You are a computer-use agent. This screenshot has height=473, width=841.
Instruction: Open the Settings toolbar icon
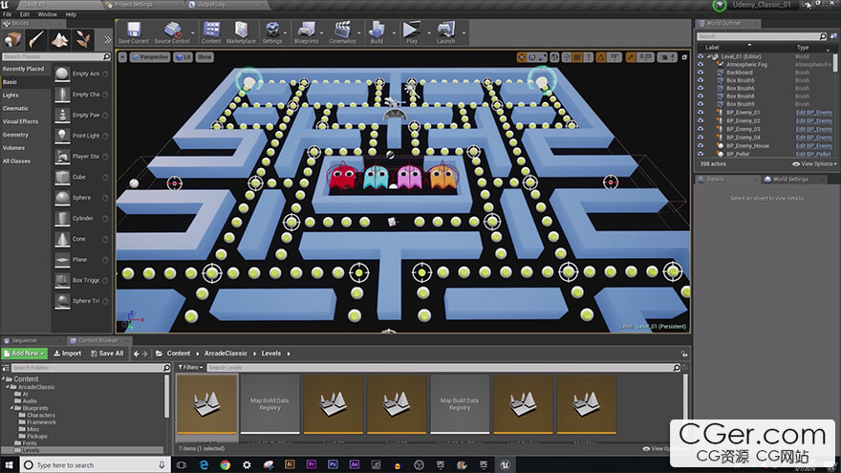(272, 32)
